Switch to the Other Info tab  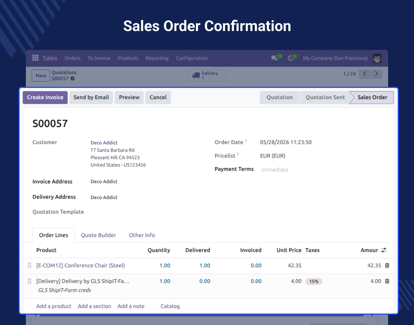[142, 235]
